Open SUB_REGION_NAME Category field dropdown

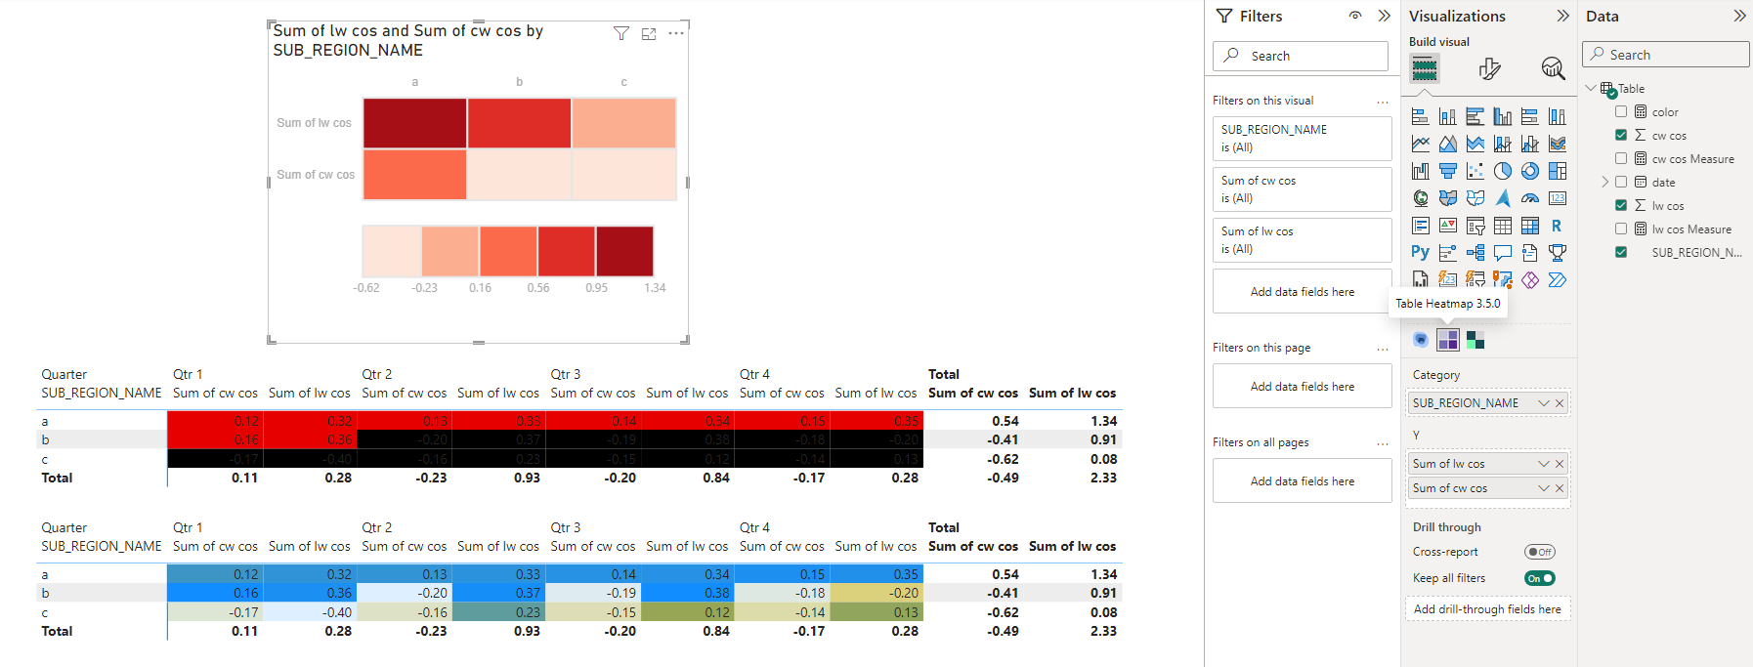click(1544, 403)
